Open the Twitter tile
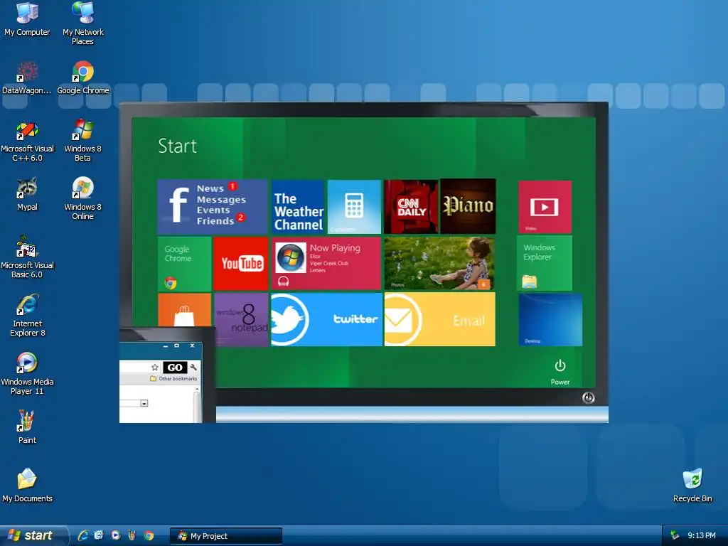 pyautogui.click(x=326, y=319)
